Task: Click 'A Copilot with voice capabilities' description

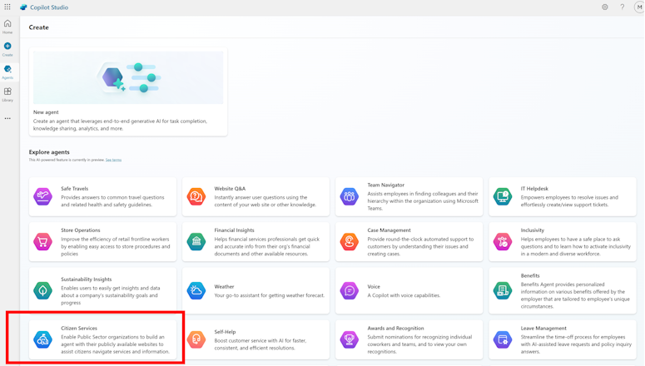Action: [404, 295]
